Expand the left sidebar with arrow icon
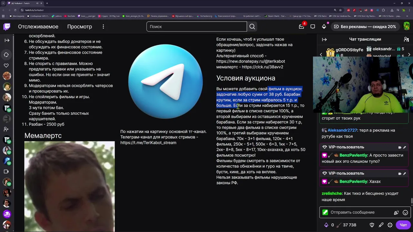413x232 pixels. [7, 40]
